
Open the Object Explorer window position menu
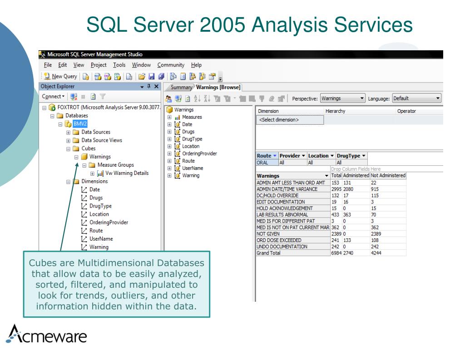point(142,87)
